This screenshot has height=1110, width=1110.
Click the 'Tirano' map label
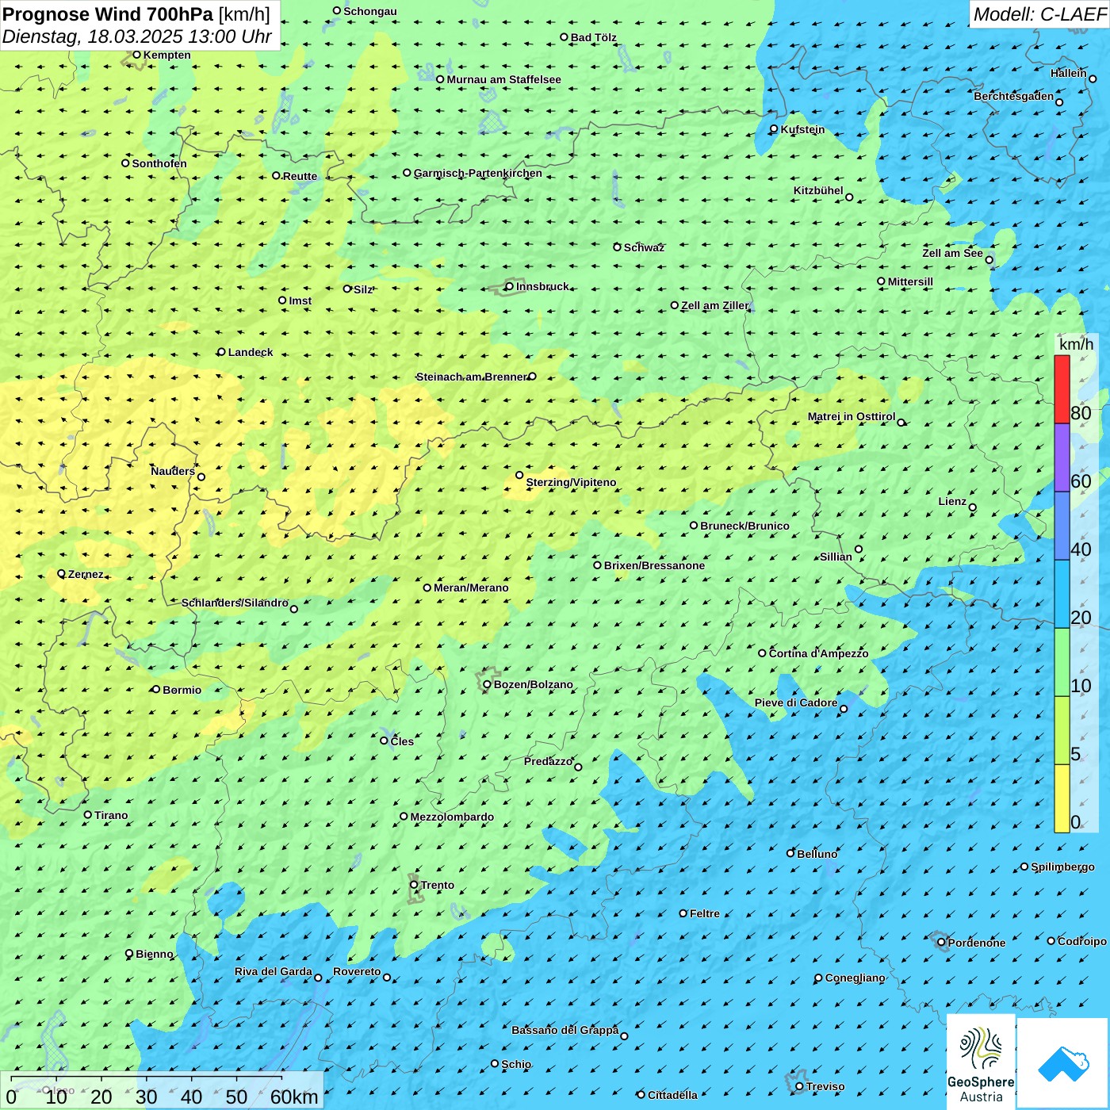pyautogui.click(x=111, y=815)
